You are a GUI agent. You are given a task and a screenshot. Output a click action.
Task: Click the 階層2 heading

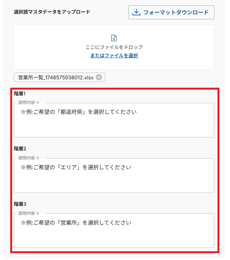tap(20, 148)
